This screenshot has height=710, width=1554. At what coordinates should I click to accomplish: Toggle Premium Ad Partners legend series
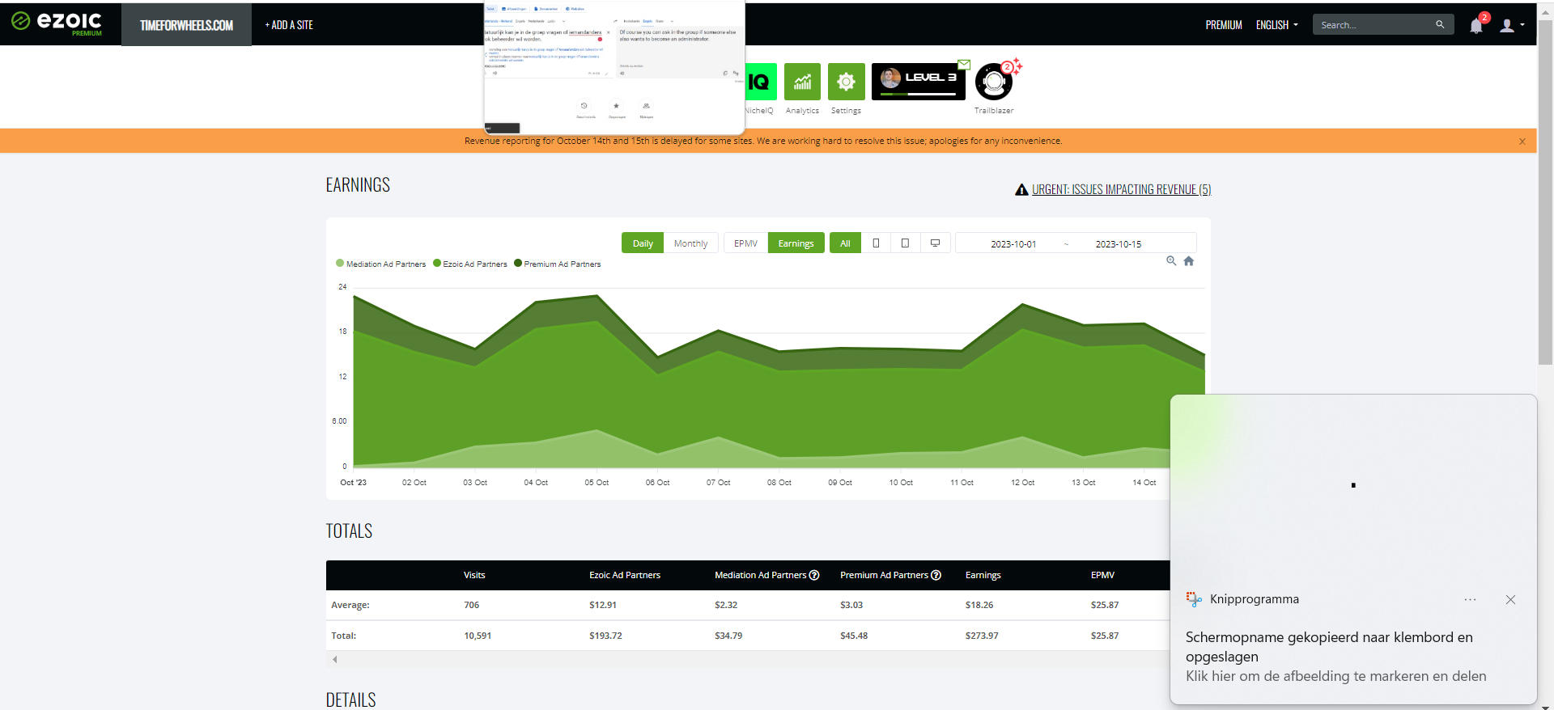(x=558, y=264)
